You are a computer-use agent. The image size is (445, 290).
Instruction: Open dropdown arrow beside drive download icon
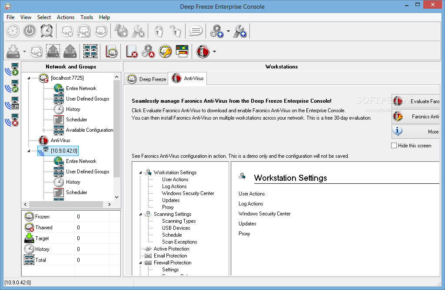(24, 52)
